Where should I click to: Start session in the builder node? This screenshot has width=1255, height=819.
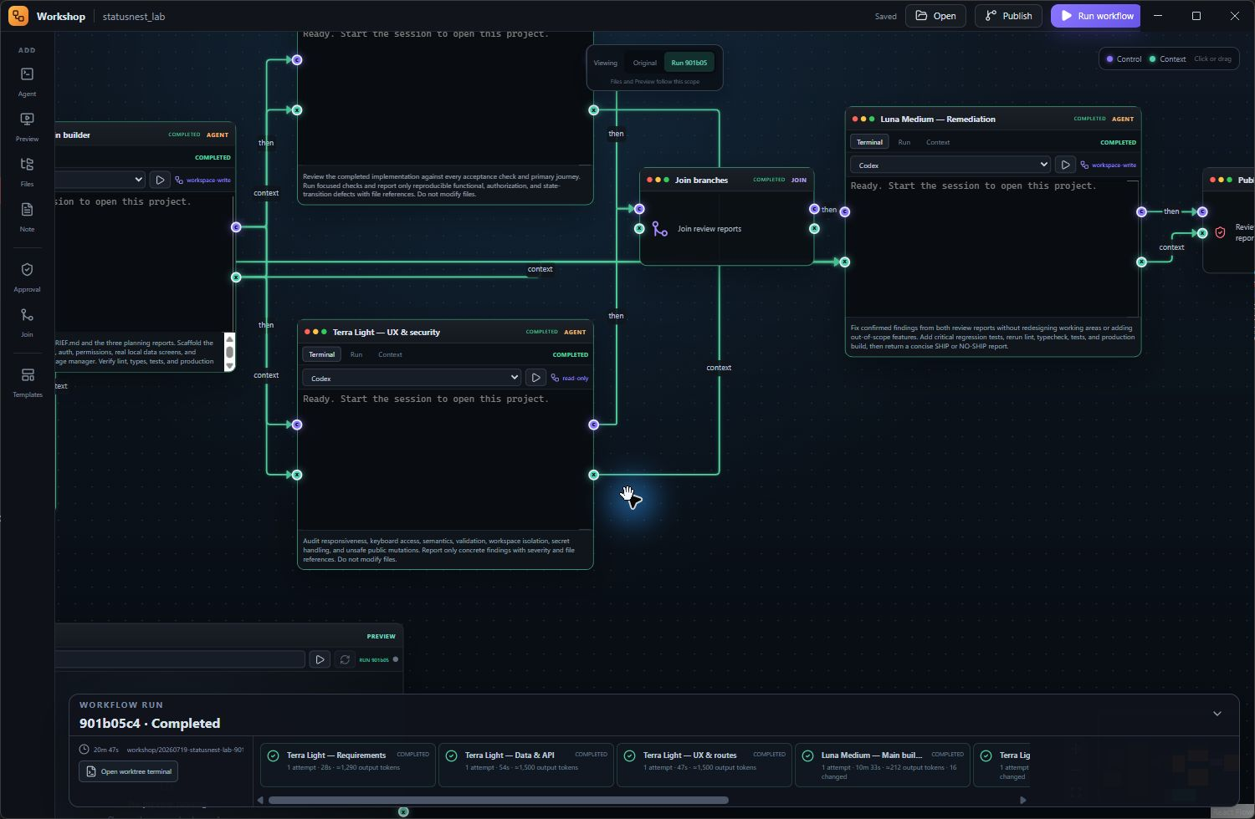click(x=160, y=180)
